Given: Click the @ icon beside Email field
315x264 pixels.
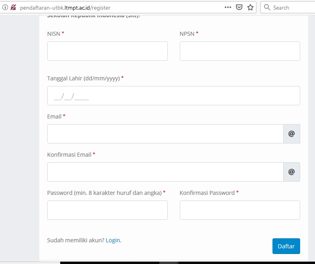Looking at the screenshot, I should 292,134.
